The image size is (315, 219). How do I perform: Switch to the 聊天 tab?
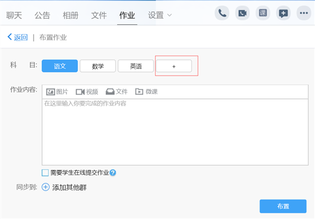click(14, 15)
